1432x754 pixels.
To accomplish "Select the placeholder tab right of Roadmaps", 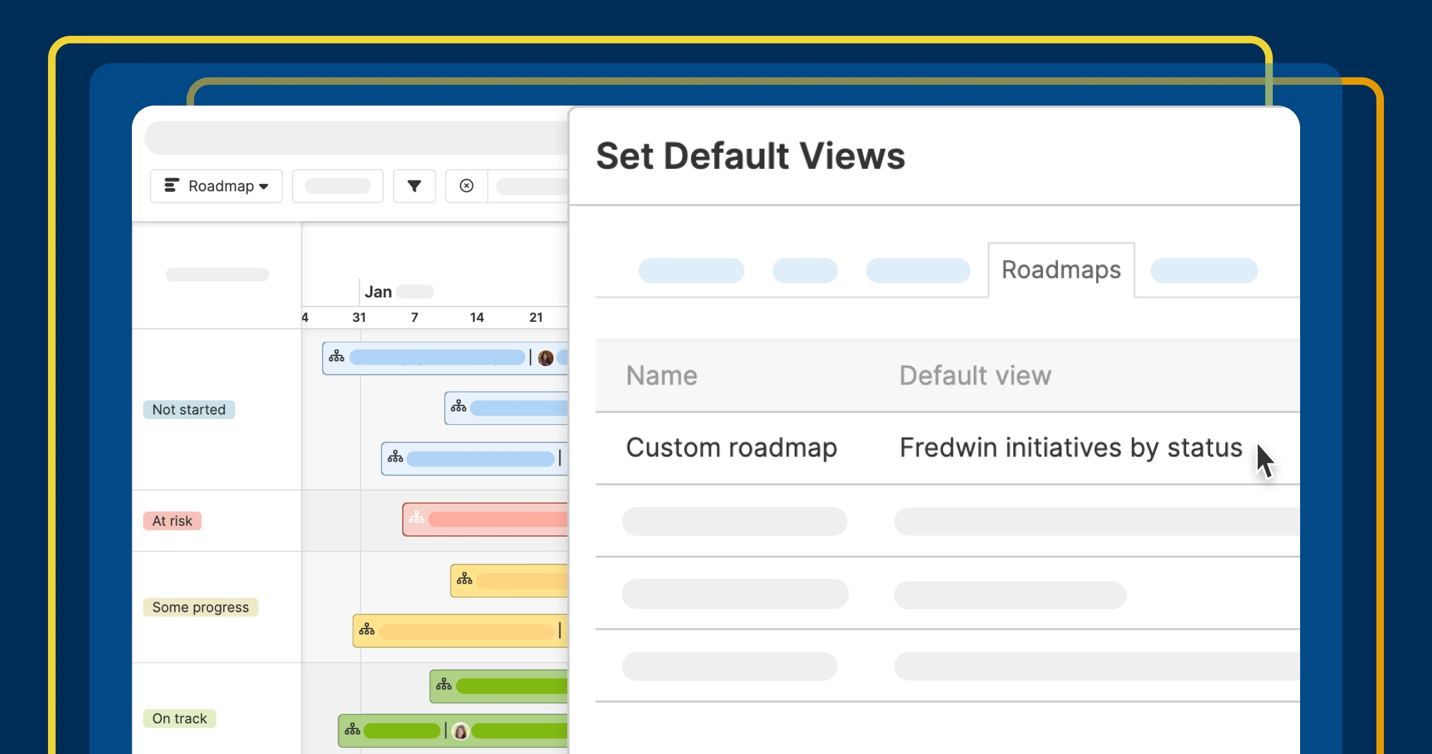I will 1204,271.
